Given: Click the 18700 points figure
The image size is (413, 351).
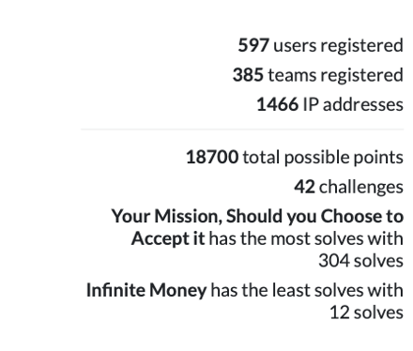Looking at the screenshot, I should (212, 157).
